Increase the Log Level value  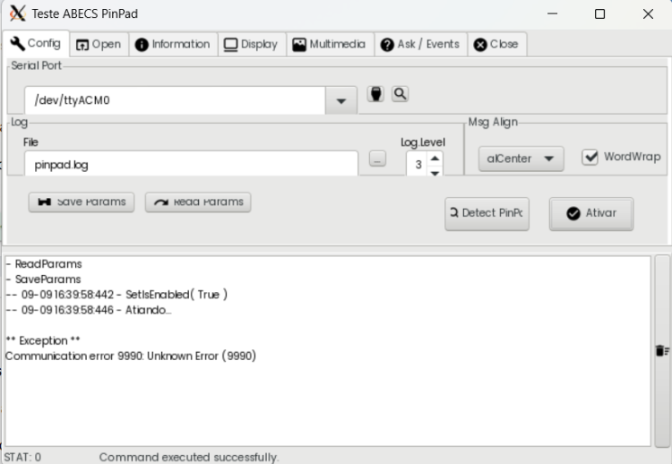(435, 158)
